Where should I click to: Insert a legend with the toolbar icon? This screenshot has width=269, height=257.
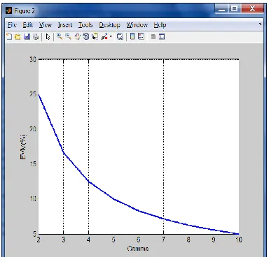tap(141, 37)
